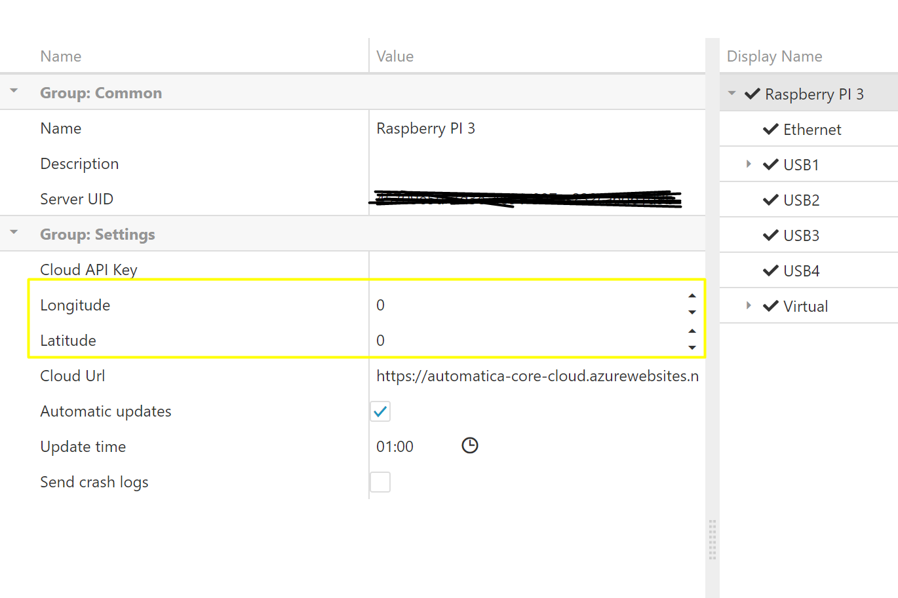Screen dimensions: 898x598
Task: Click the Ethernet checkmark icon
Action: [771, 129]
